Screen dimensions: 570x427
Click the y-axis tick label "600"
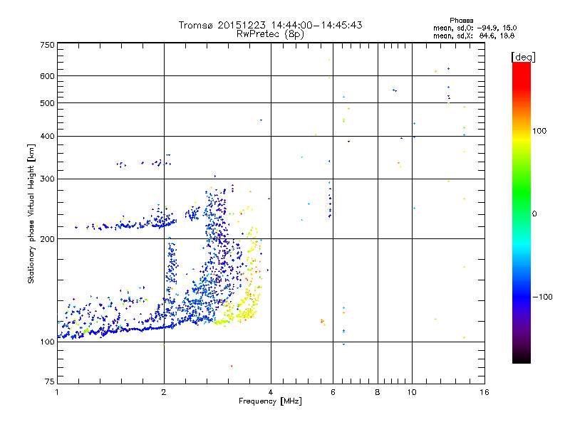pyautogui.click(x=47, y=76)
